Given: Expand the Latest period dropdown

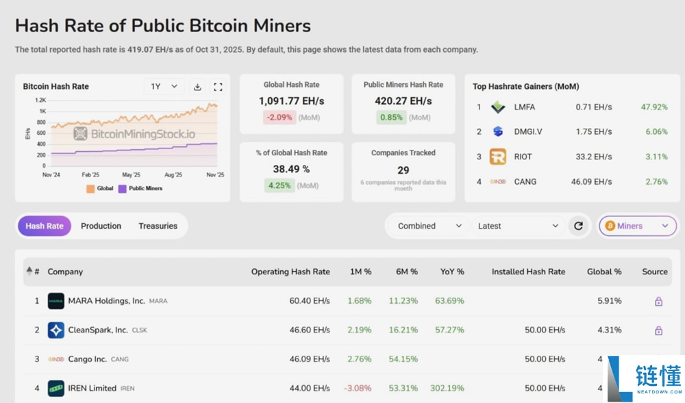Looking at the screenshot, I should pyautogui.click(x=518, y=226).
